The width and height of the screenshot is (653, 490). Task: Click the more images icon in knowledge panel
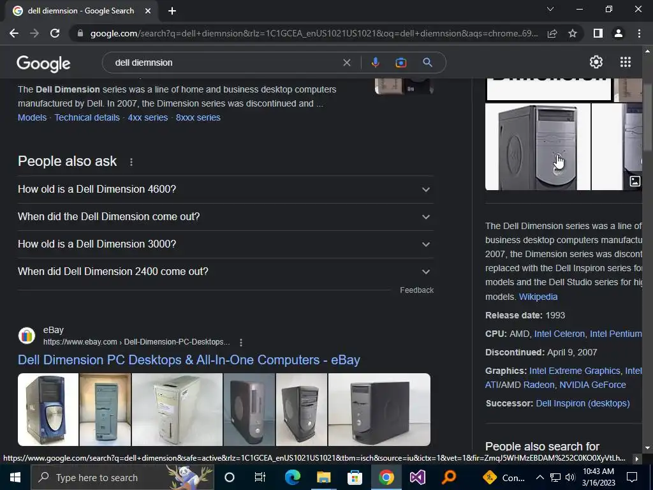click(x=635, y=181)
